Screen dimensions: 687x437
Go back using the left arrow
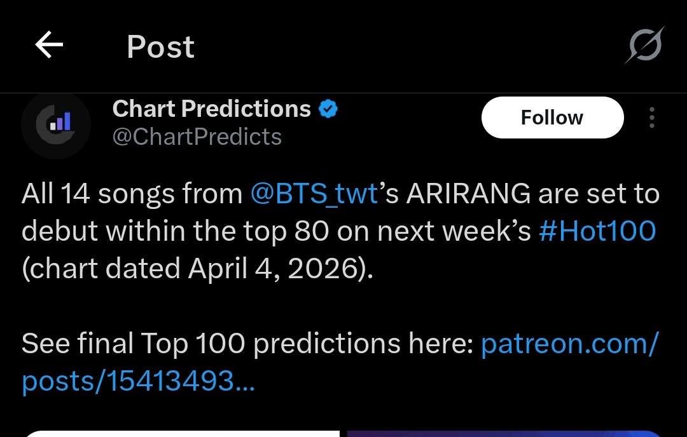click(49, 46)
